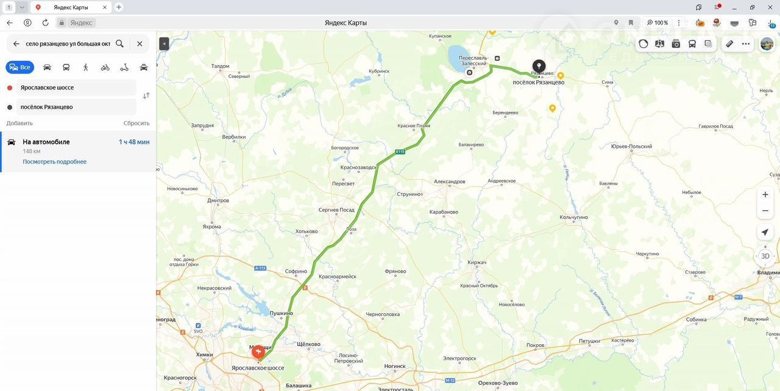Show street panoramas with camera icon
The height and width of the screenshot is (391, 780).
(x=676, y=44)
